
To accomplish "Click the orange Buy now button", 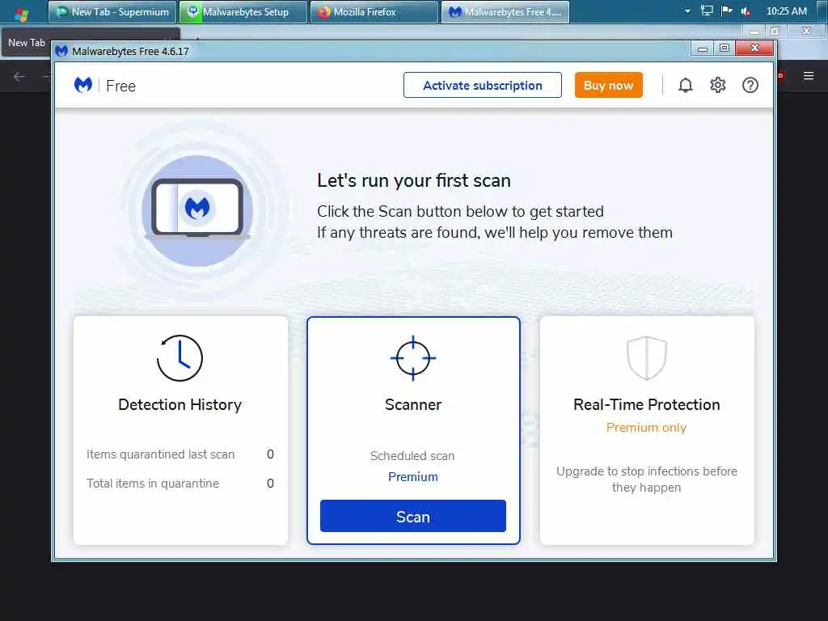I will [608, 85].
